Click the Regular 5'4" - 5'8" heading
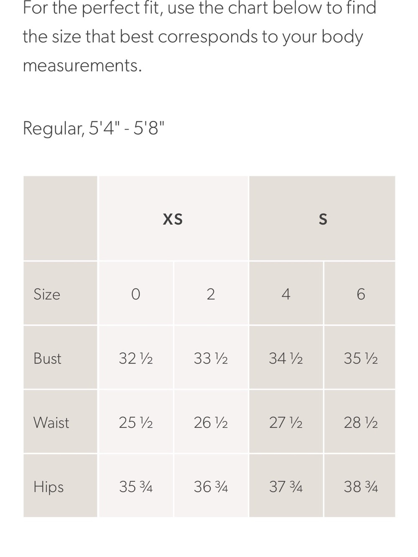Screen dimensions: 418x557 [x=94, y=128]
